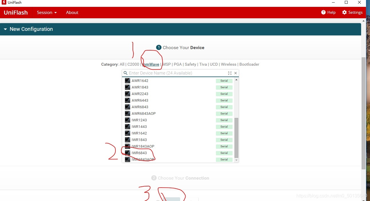Open the Session dropdown menu
The height and width of the screenshot is (201, 370).
pyautogui.click(x=47, y=13)
